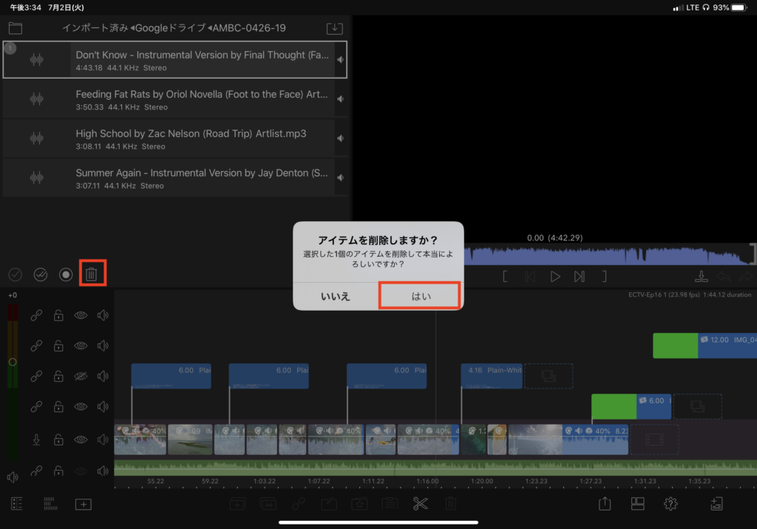
Task: Hide the main video track
Action: [81, 439]
